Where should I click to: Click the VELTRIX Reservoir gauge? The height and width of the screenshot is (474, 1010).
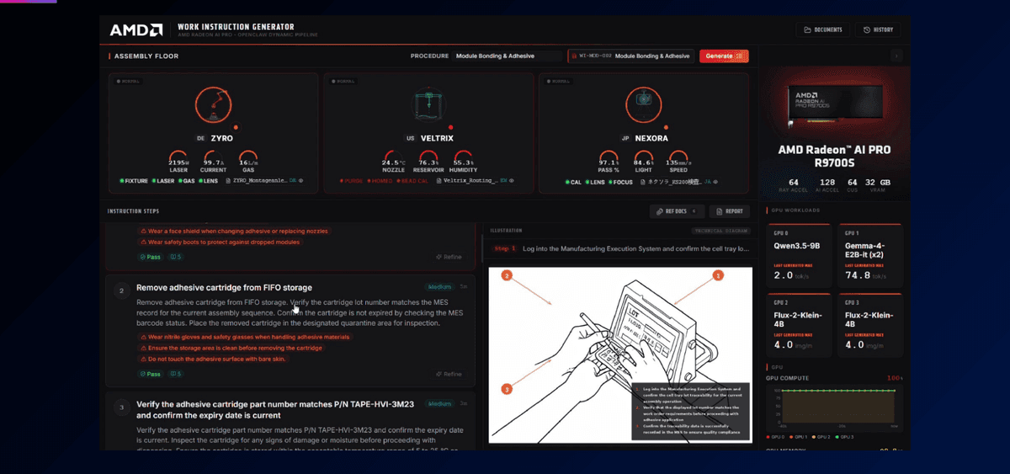tap(429, 162)
